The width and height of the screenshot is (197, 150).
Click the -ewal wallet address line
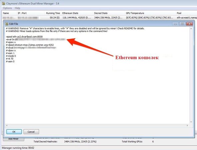click(x=36, y=39)
